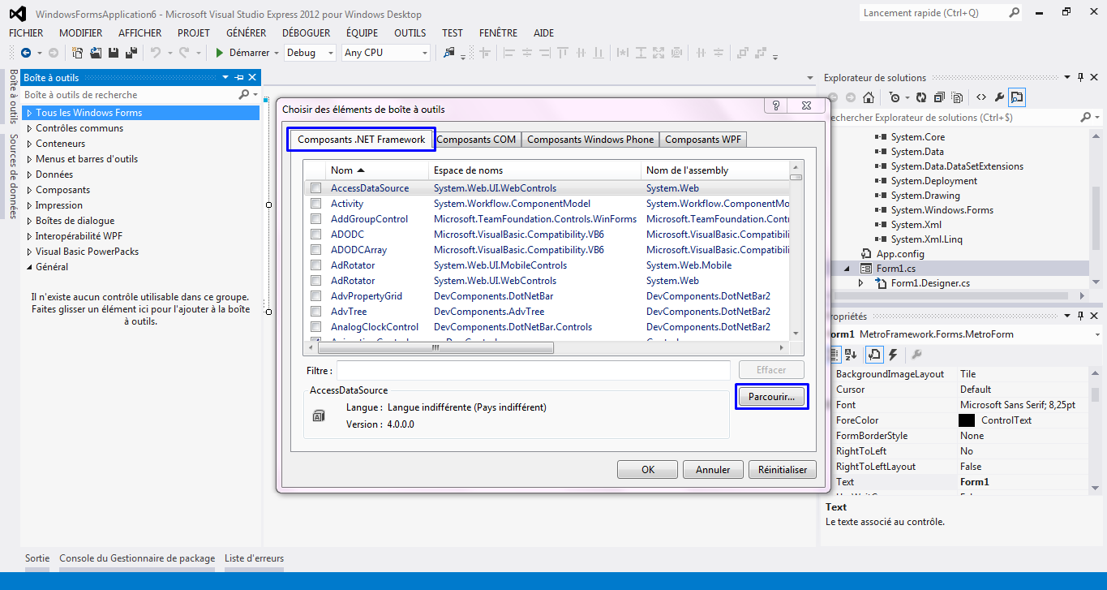The width and height of the screenshot is (1107, 590).
Task: Check the AdvPropertyGrid checkbox
Action: 316,296
